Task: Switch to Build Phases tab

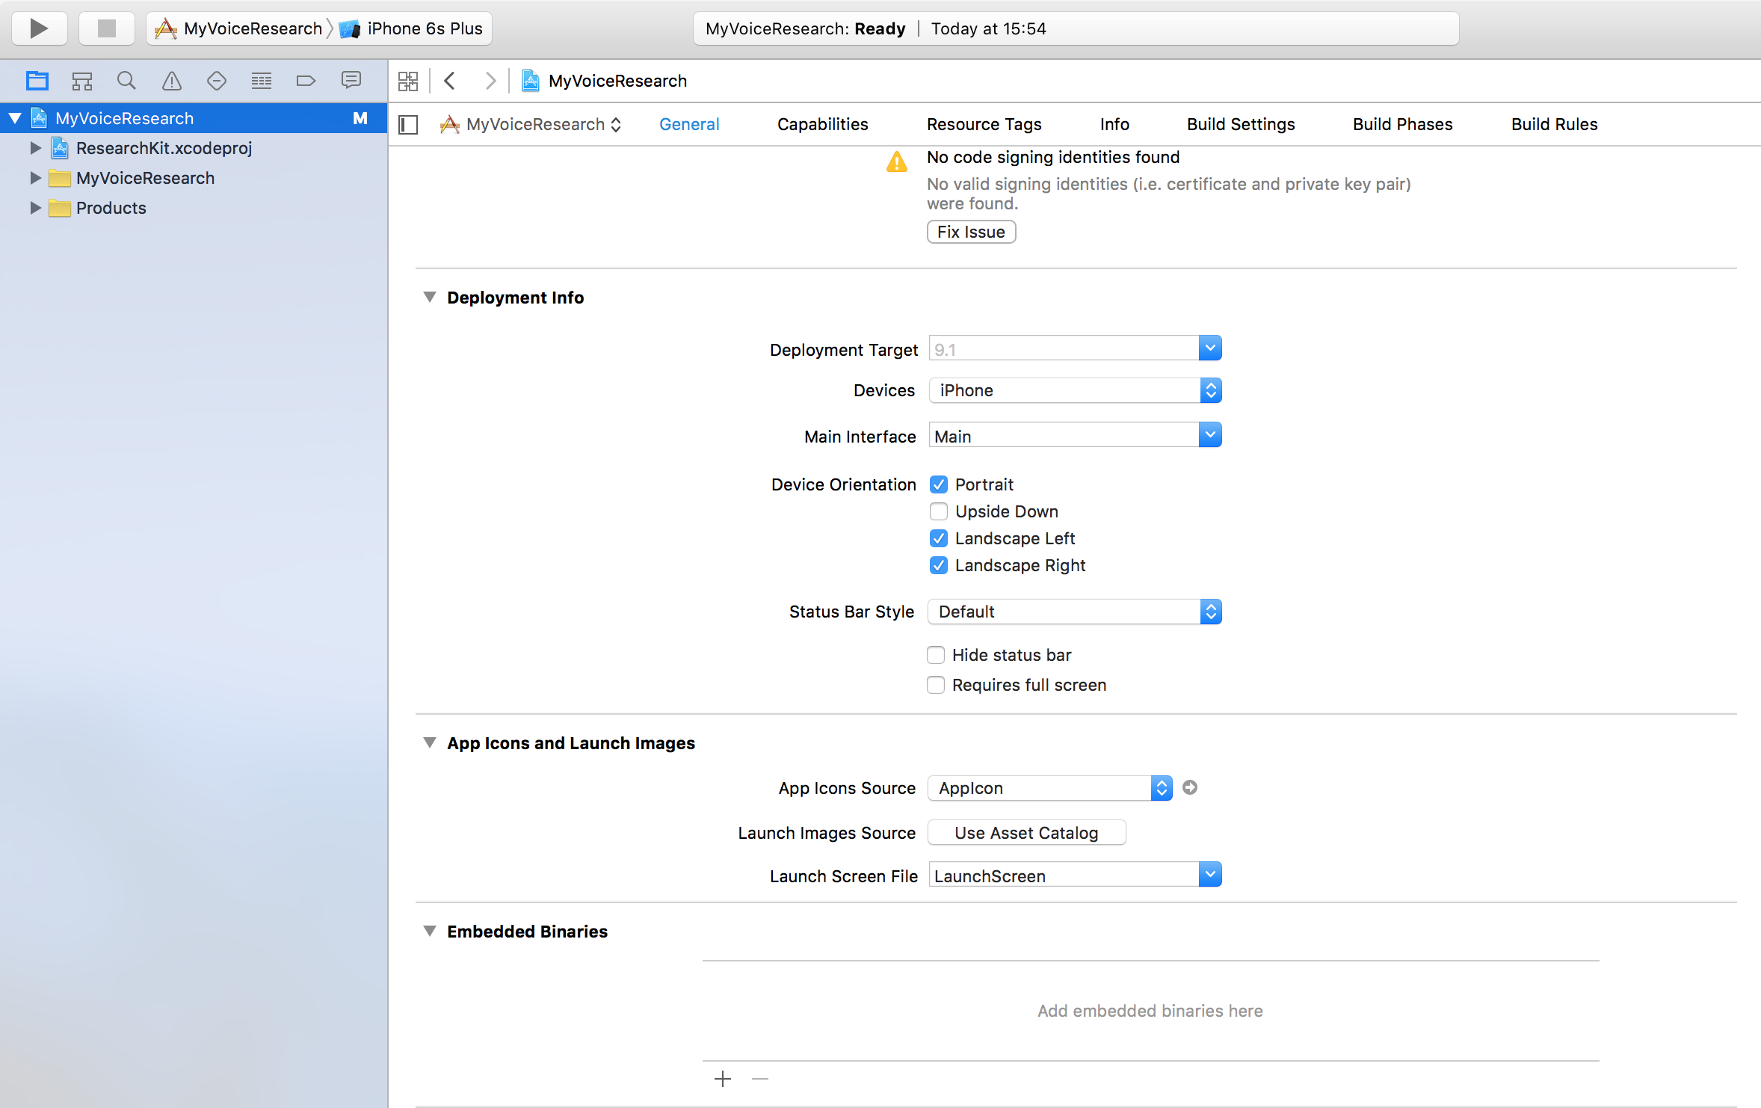Action: 1402,124
